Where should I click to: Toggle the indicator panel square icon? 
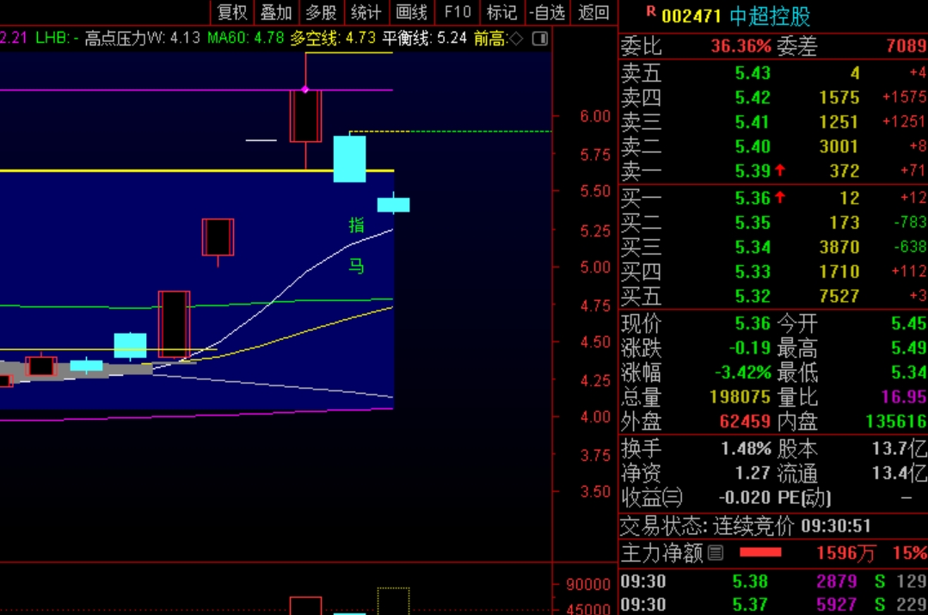click(540, 39)
